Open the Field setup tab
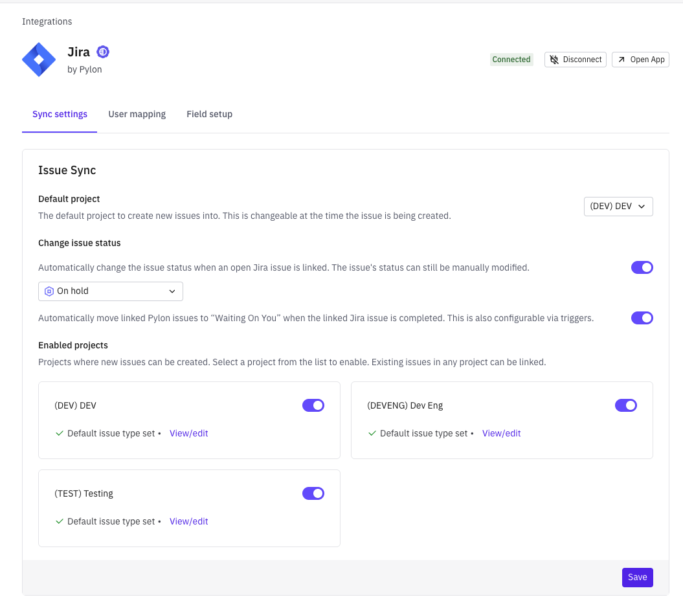The height and width of the screenshot is (608, 683). pos(209,114)
